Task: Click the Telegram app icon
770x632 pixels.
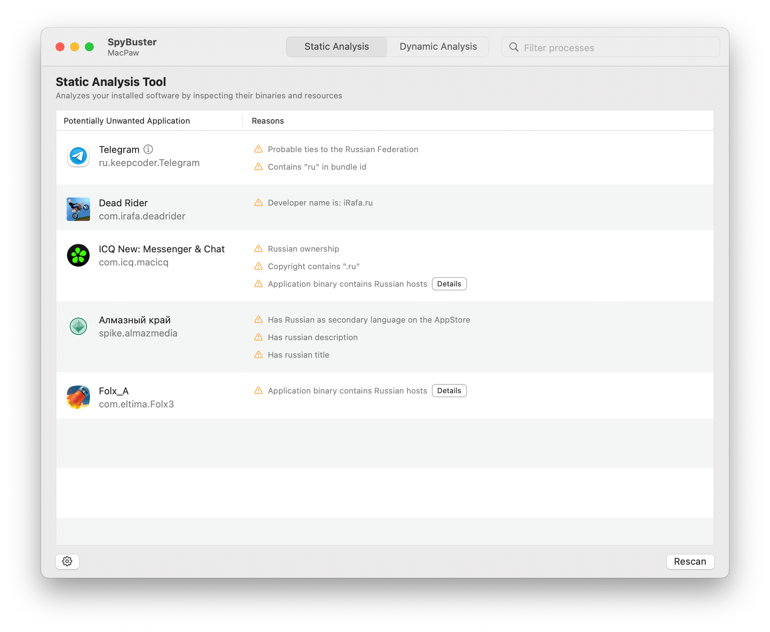Action: click(78, 156)
